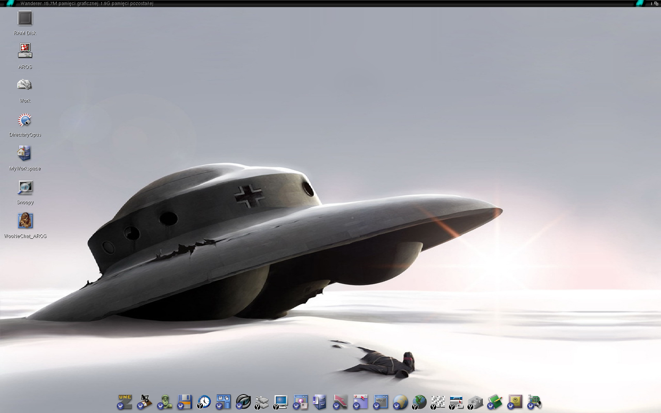The height and width of the screenshot is (413, 661).
Task: Click the UNE Z icon in dock
Action: (x=125, y=402)
